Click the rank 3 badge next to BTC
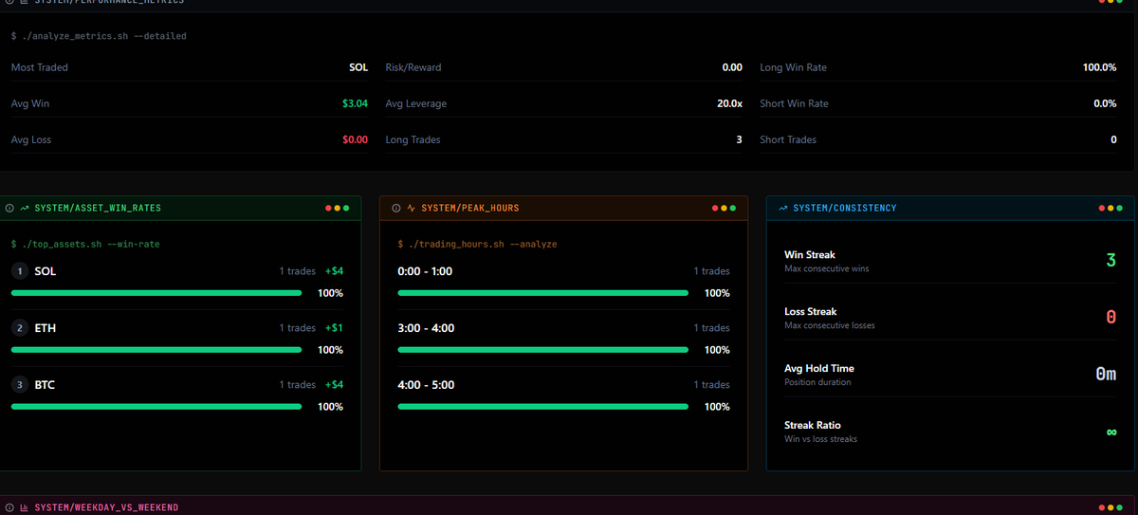The height and width of the screenshot is (515, 1138). (19, 385)
